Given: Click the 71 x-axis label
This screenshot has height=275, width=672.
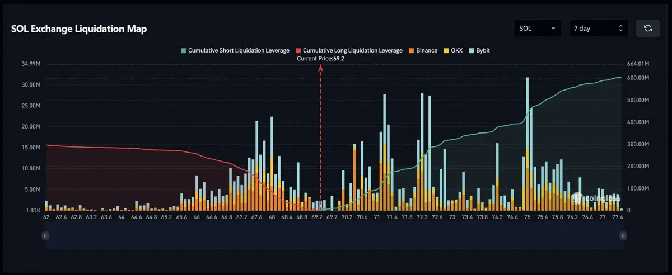Looking at the screenshot, I should (x=377, y=217).
